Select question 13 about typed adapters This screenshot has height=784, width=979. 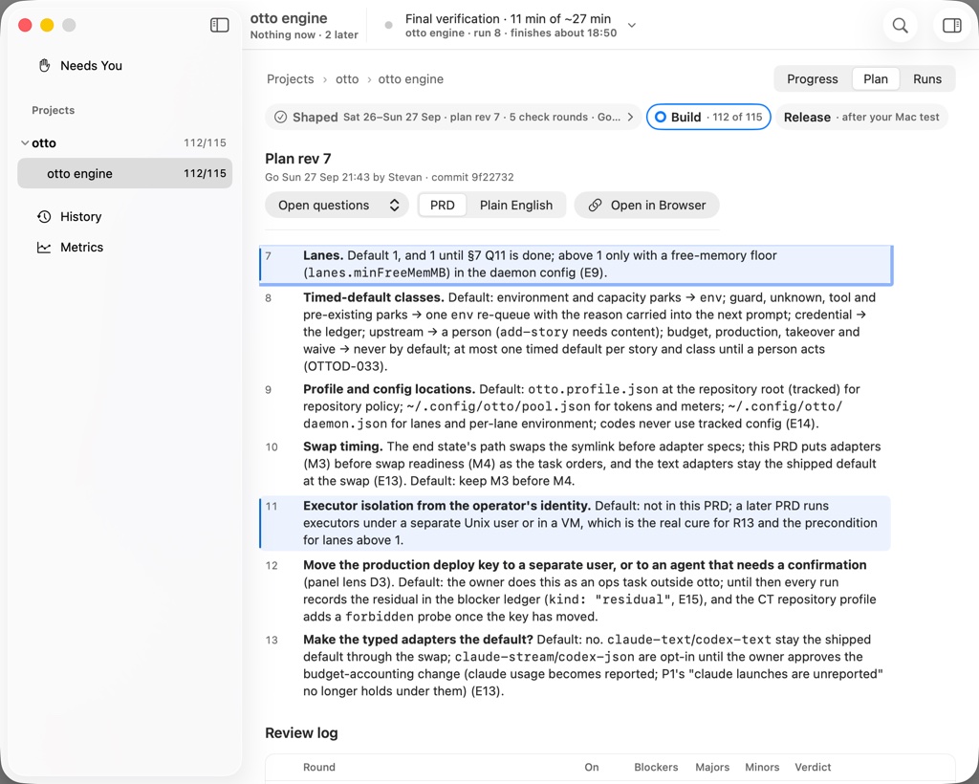click(576, 665)
